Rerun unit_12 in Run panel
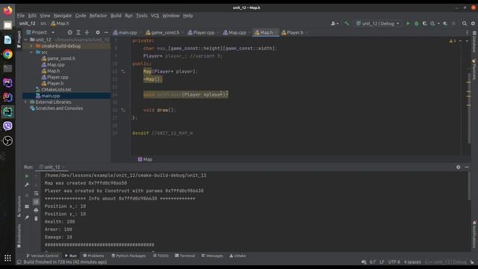Viewport: 478px width, 269px height. click(x=27, y=176)
